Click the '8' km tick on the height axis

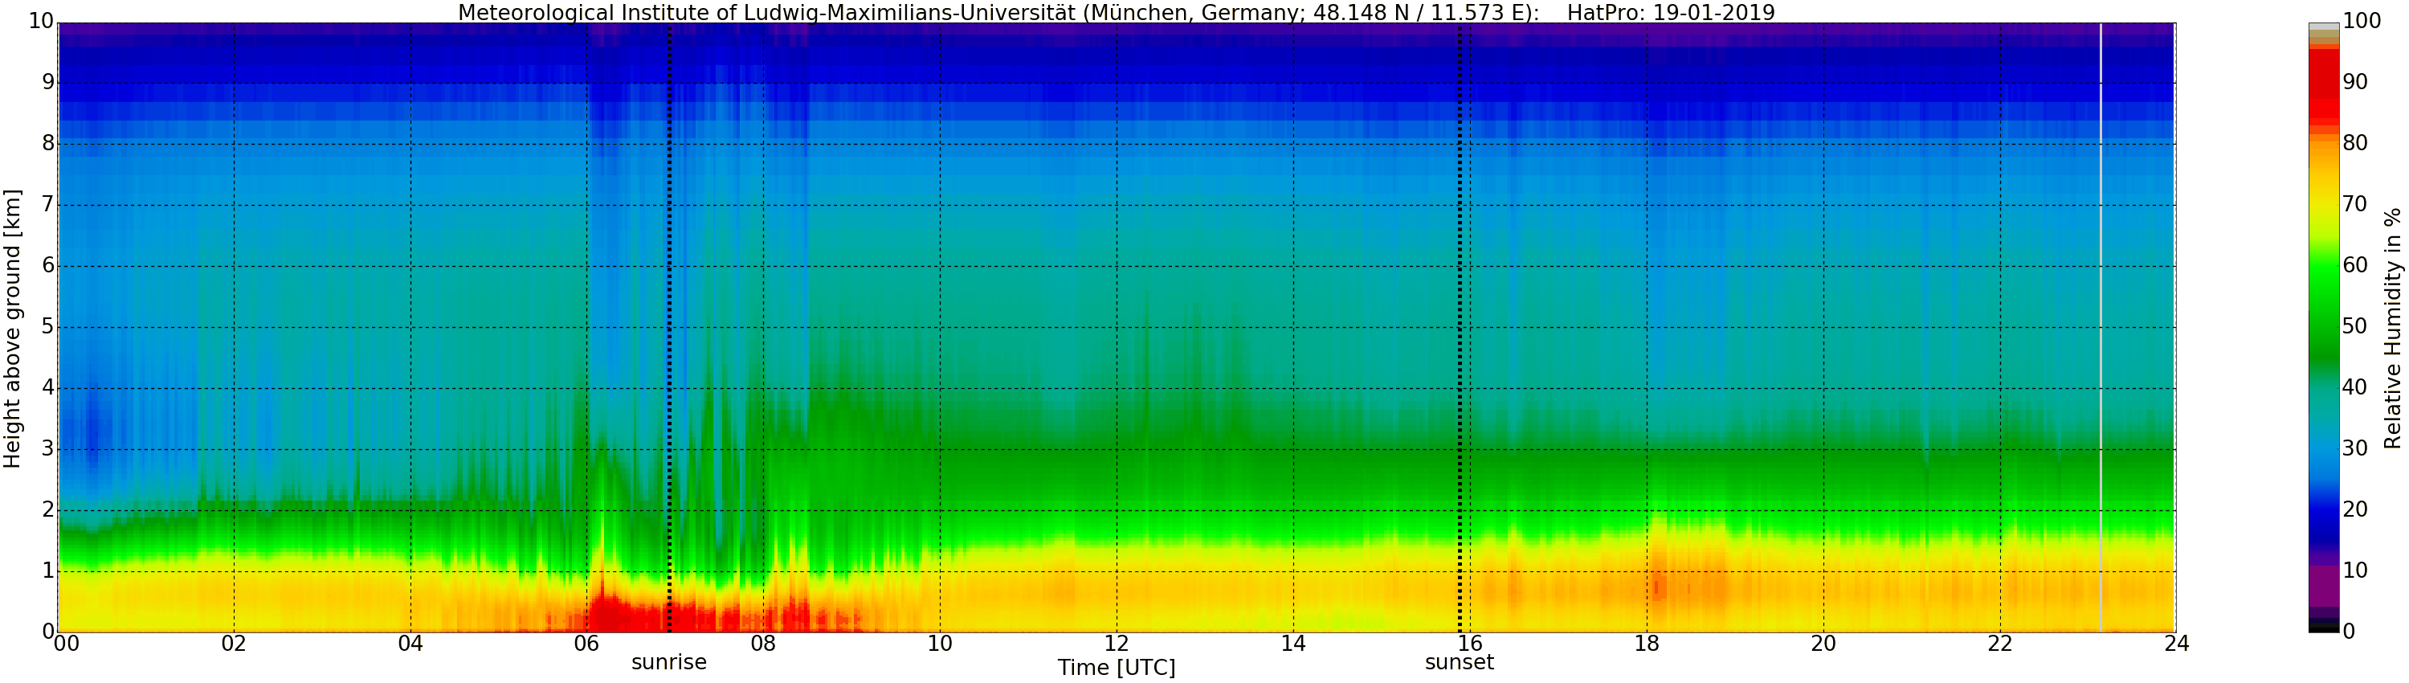49,144
